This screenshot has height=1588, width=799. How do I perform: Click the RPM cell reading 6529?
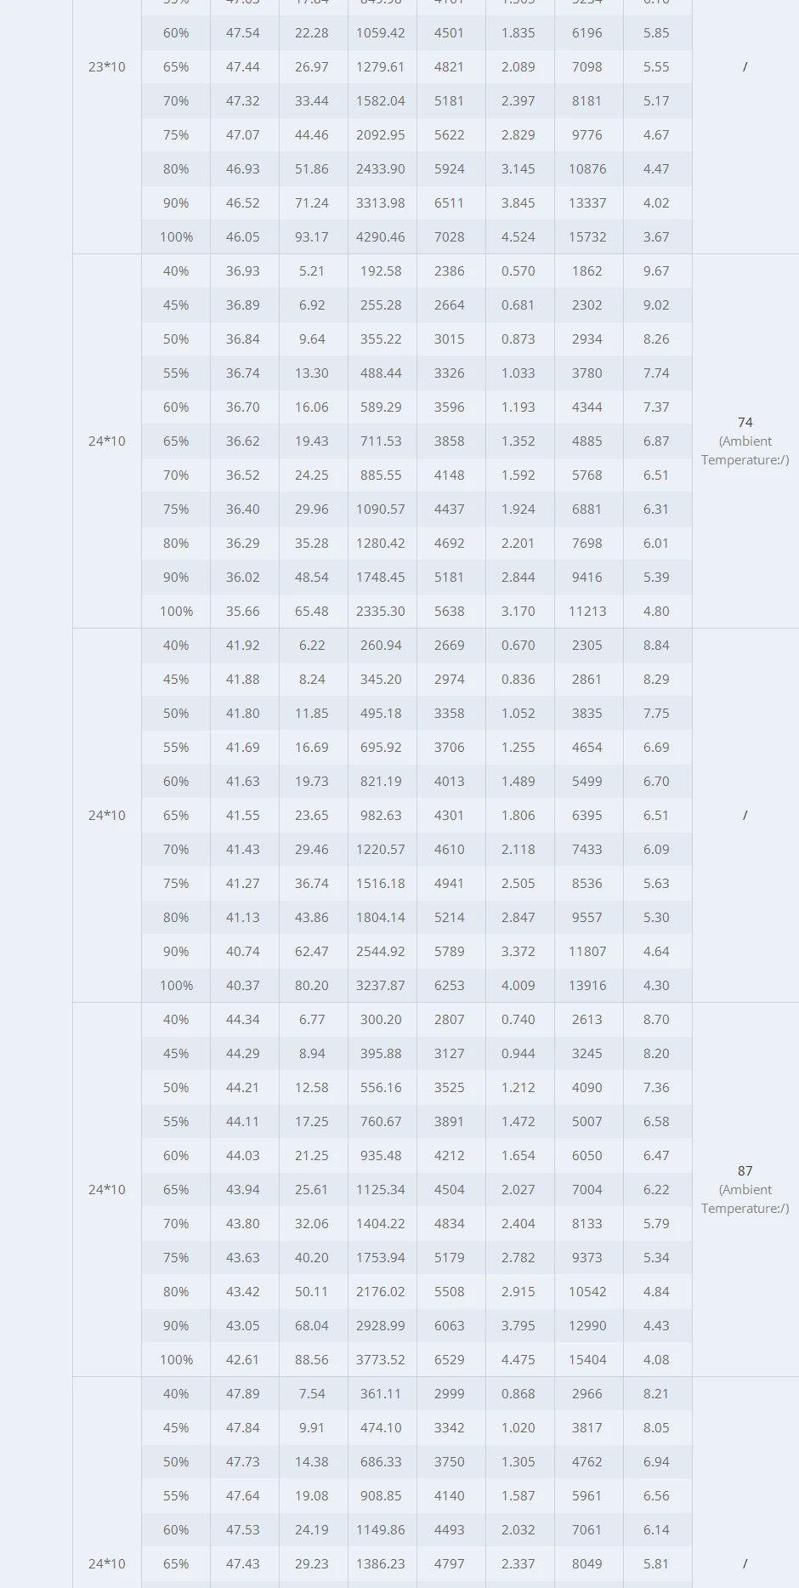point(450,1360)
